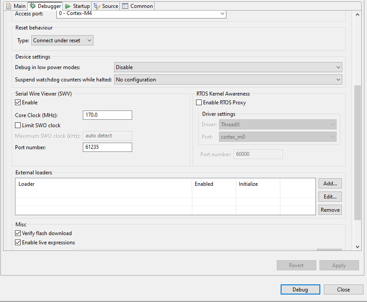Switch to the Common tab

click(x=137, y=6)
